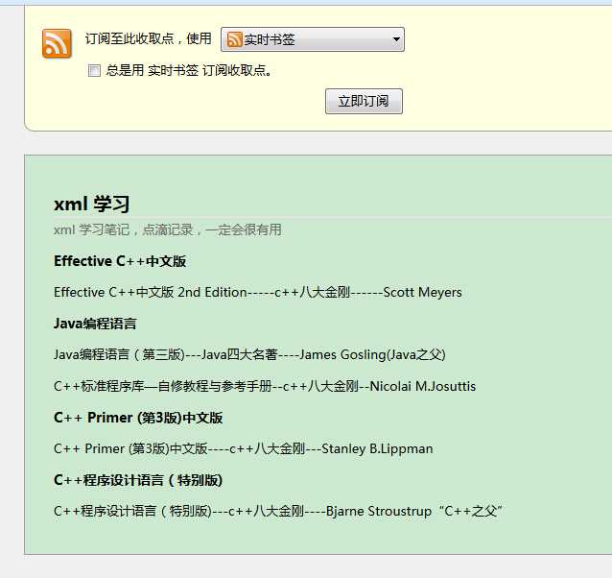Open the C++ Primer (第3版)中文版 heading
Image resolution: width=612 pixels, height=578 pixels.
click(x=138, y=418)
